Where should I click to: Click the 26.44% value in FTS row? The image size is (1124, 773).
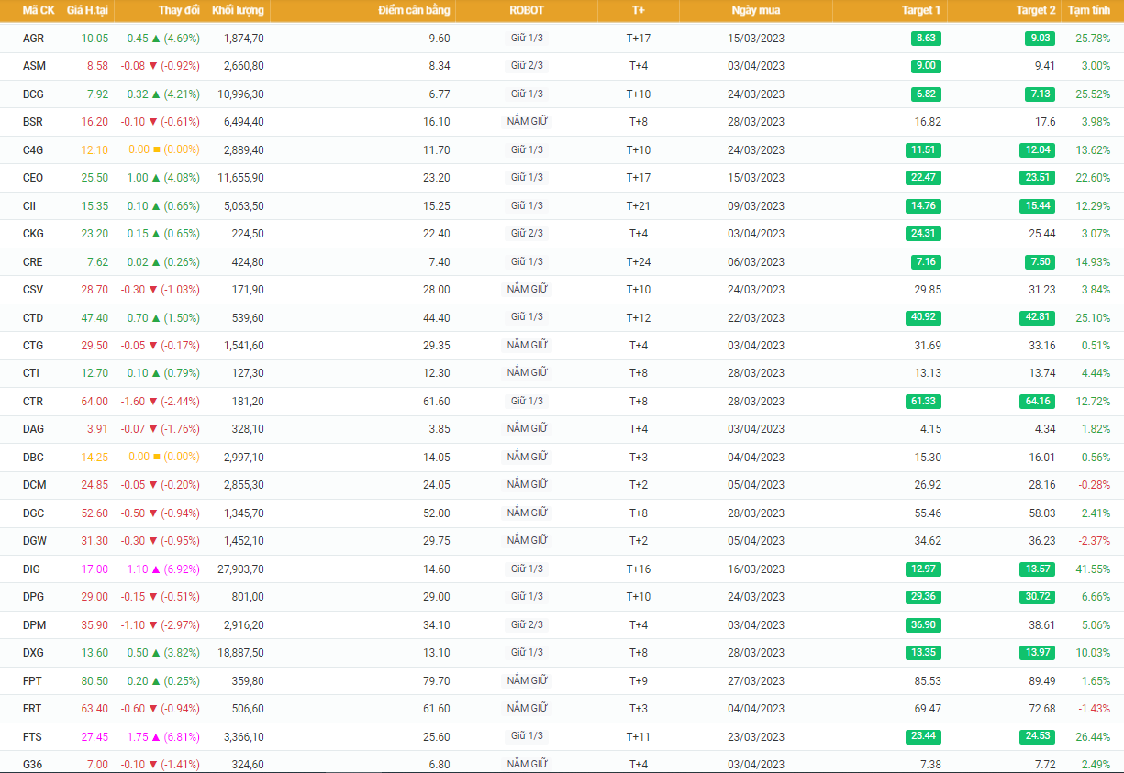point(1093,737)
